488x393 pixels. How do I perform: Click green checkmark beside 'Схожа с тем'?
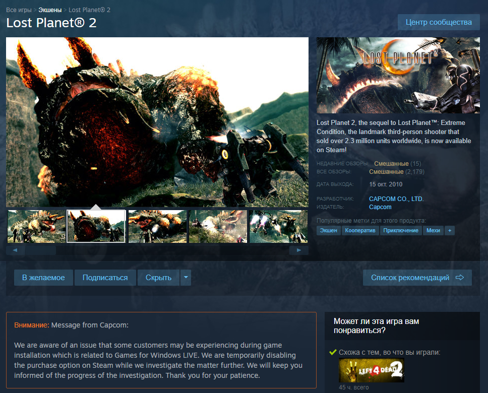click(333, 352)
